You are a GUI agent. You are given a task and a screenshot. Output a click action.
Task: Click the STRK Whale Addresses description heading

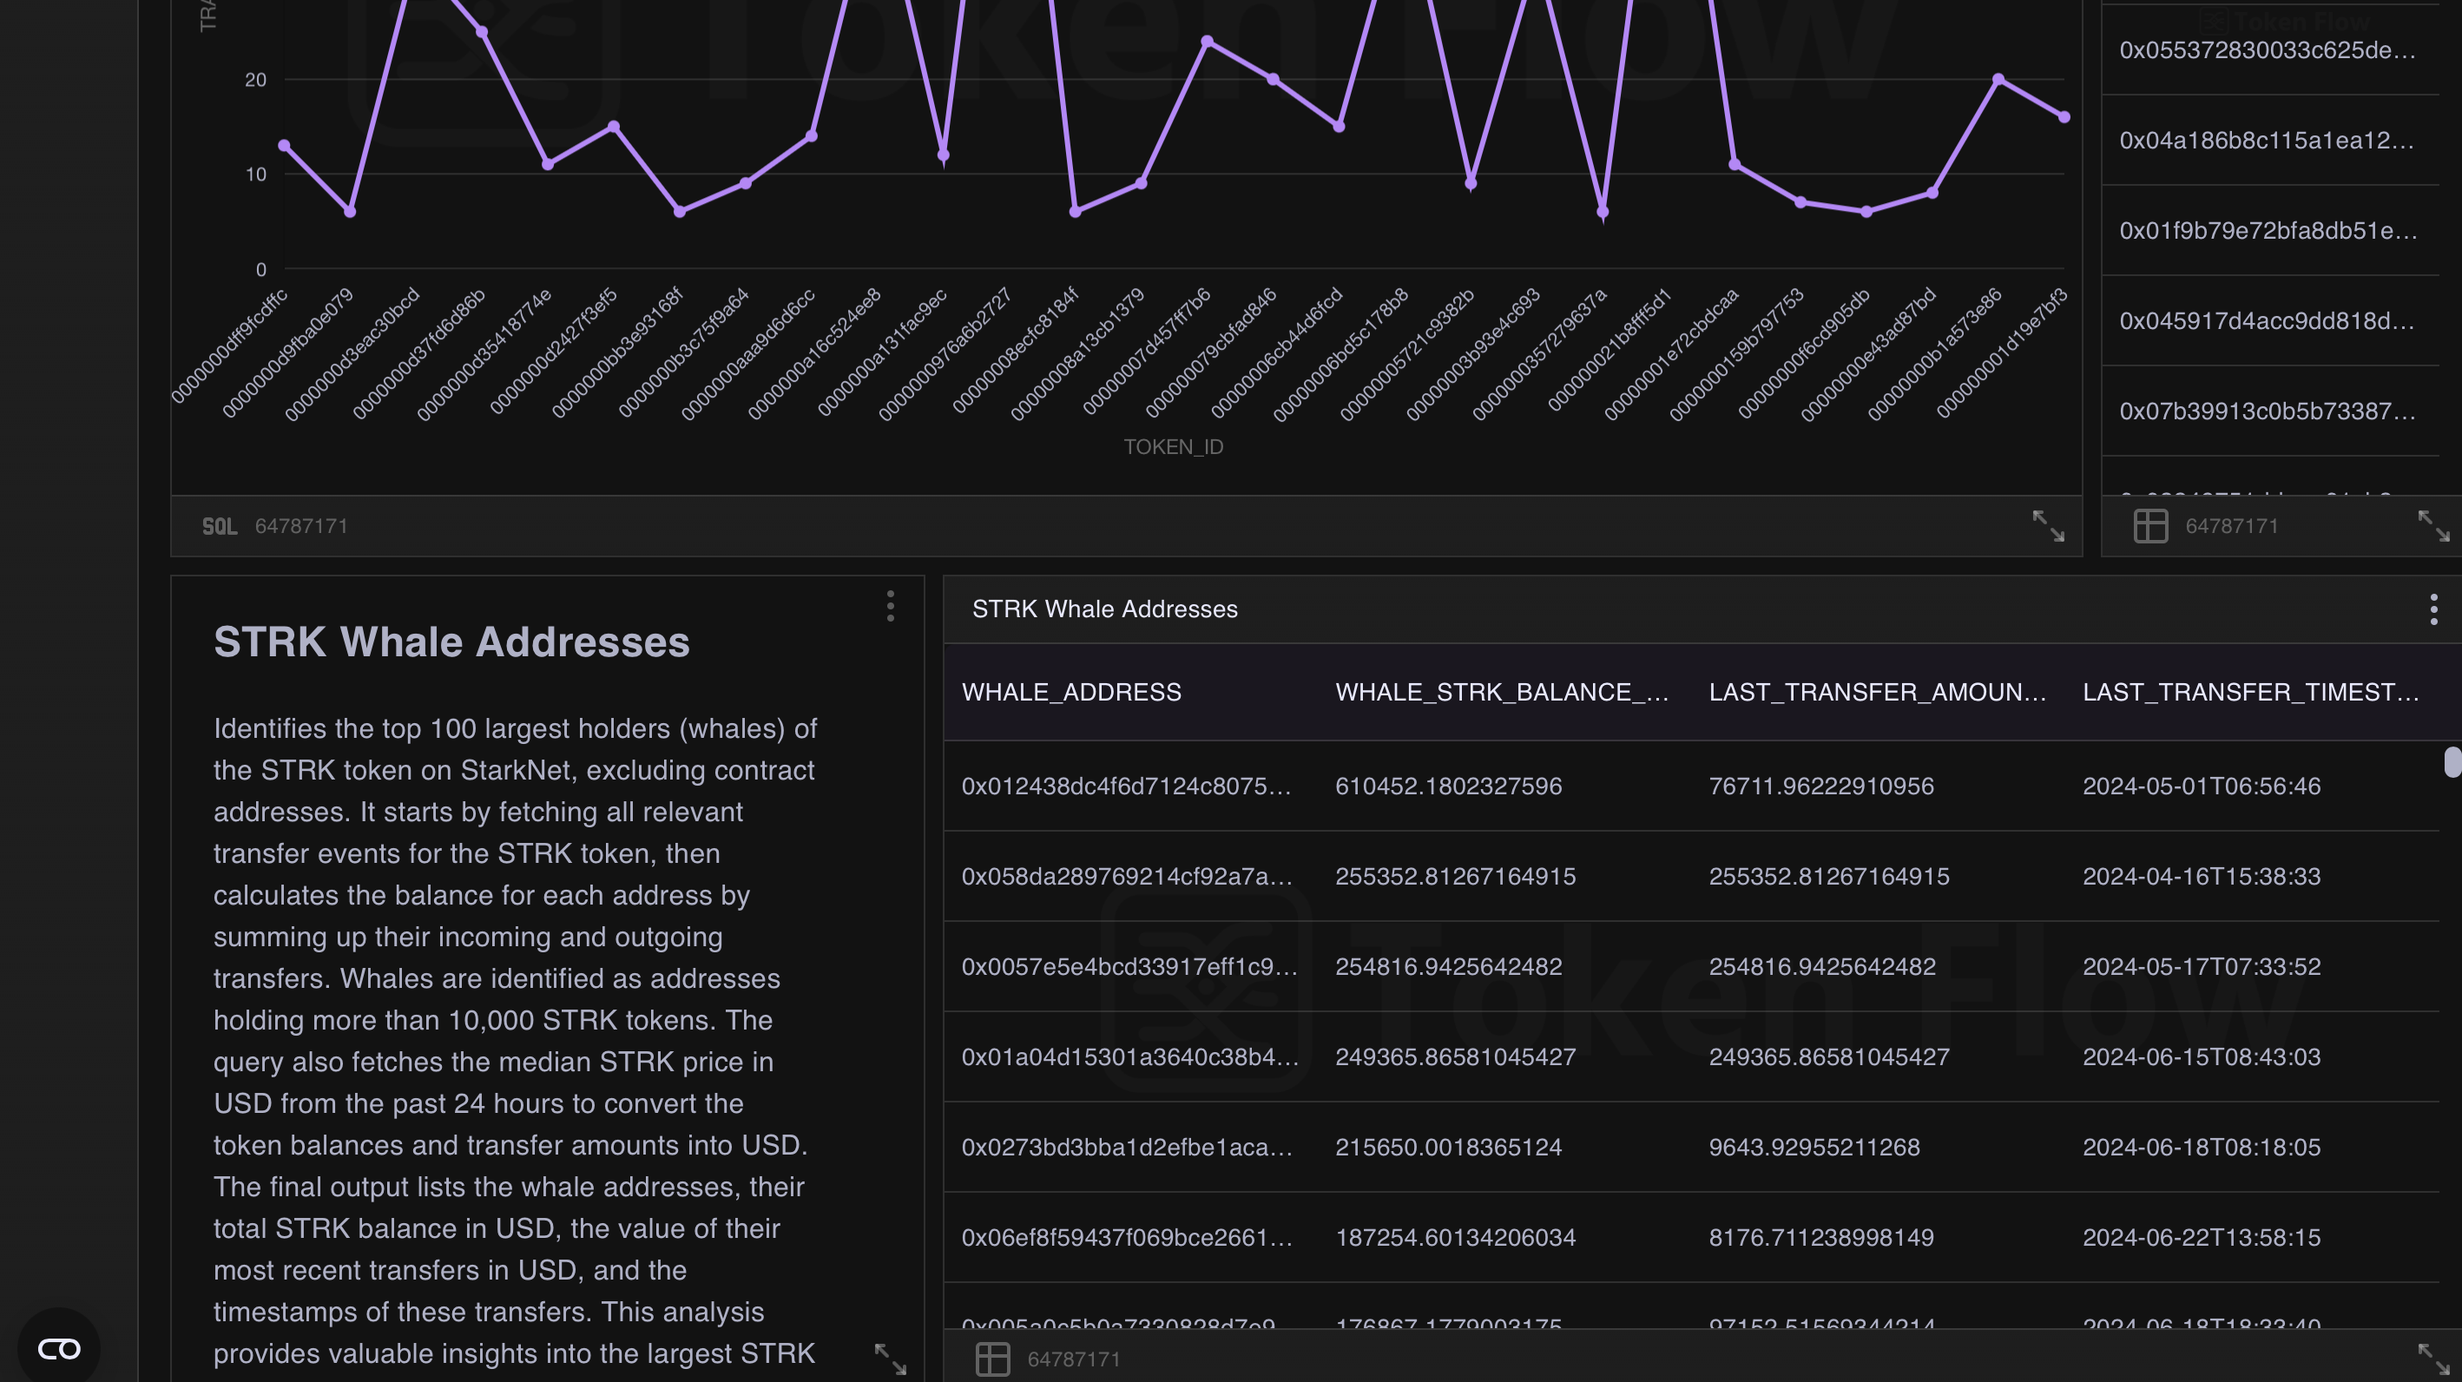click(x=451, y=642)
